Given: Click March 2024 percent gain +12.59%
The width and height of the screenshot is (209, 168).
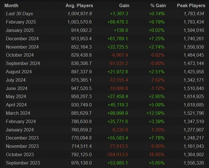Looking at the screenshot, I should pyautogui.click(x=155, y=113).
